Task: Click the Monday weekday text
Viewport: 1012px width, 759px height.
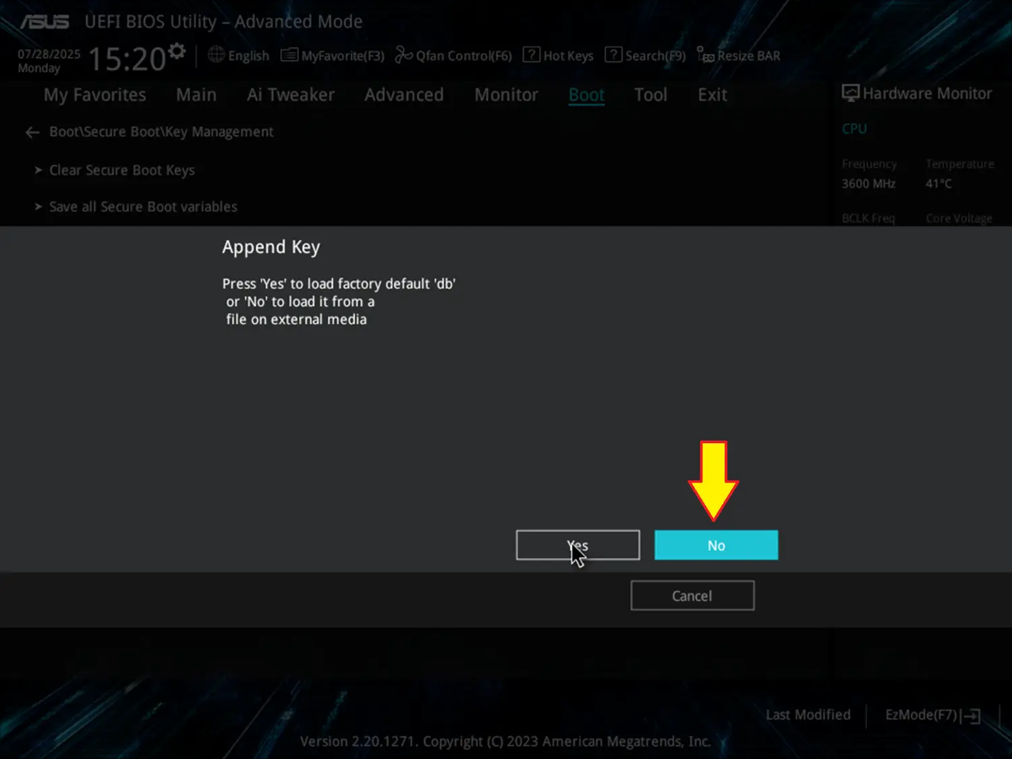Action: 38,68
